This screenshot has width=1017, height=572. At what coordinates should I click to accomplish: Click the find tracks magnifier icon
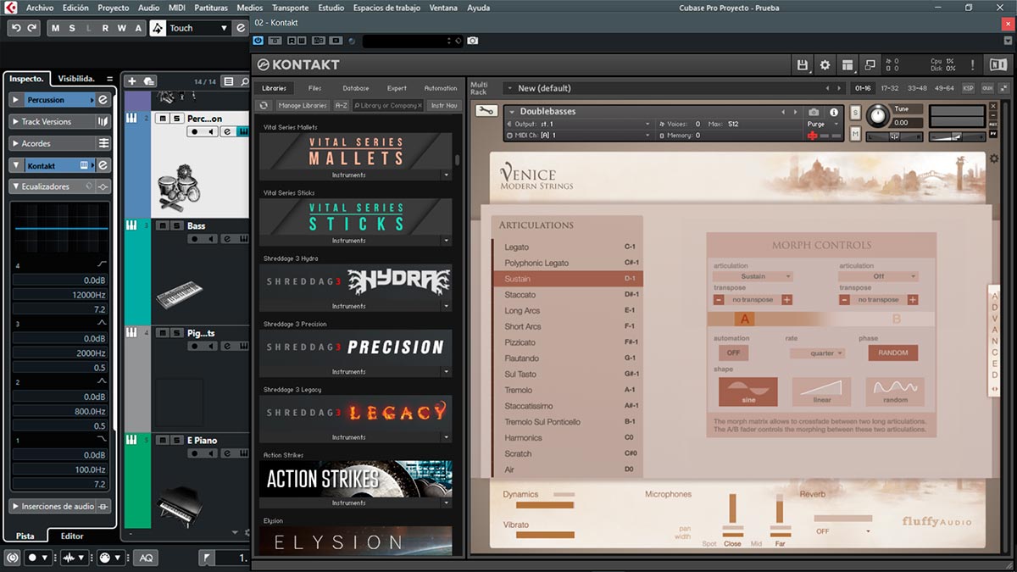point(243,81)
